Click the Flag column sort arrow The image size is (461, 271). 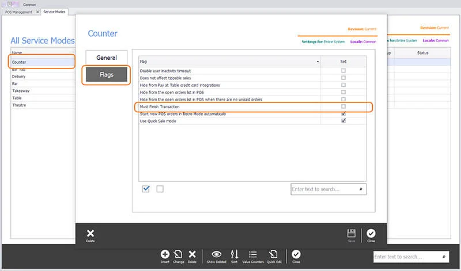click(318, 62)
